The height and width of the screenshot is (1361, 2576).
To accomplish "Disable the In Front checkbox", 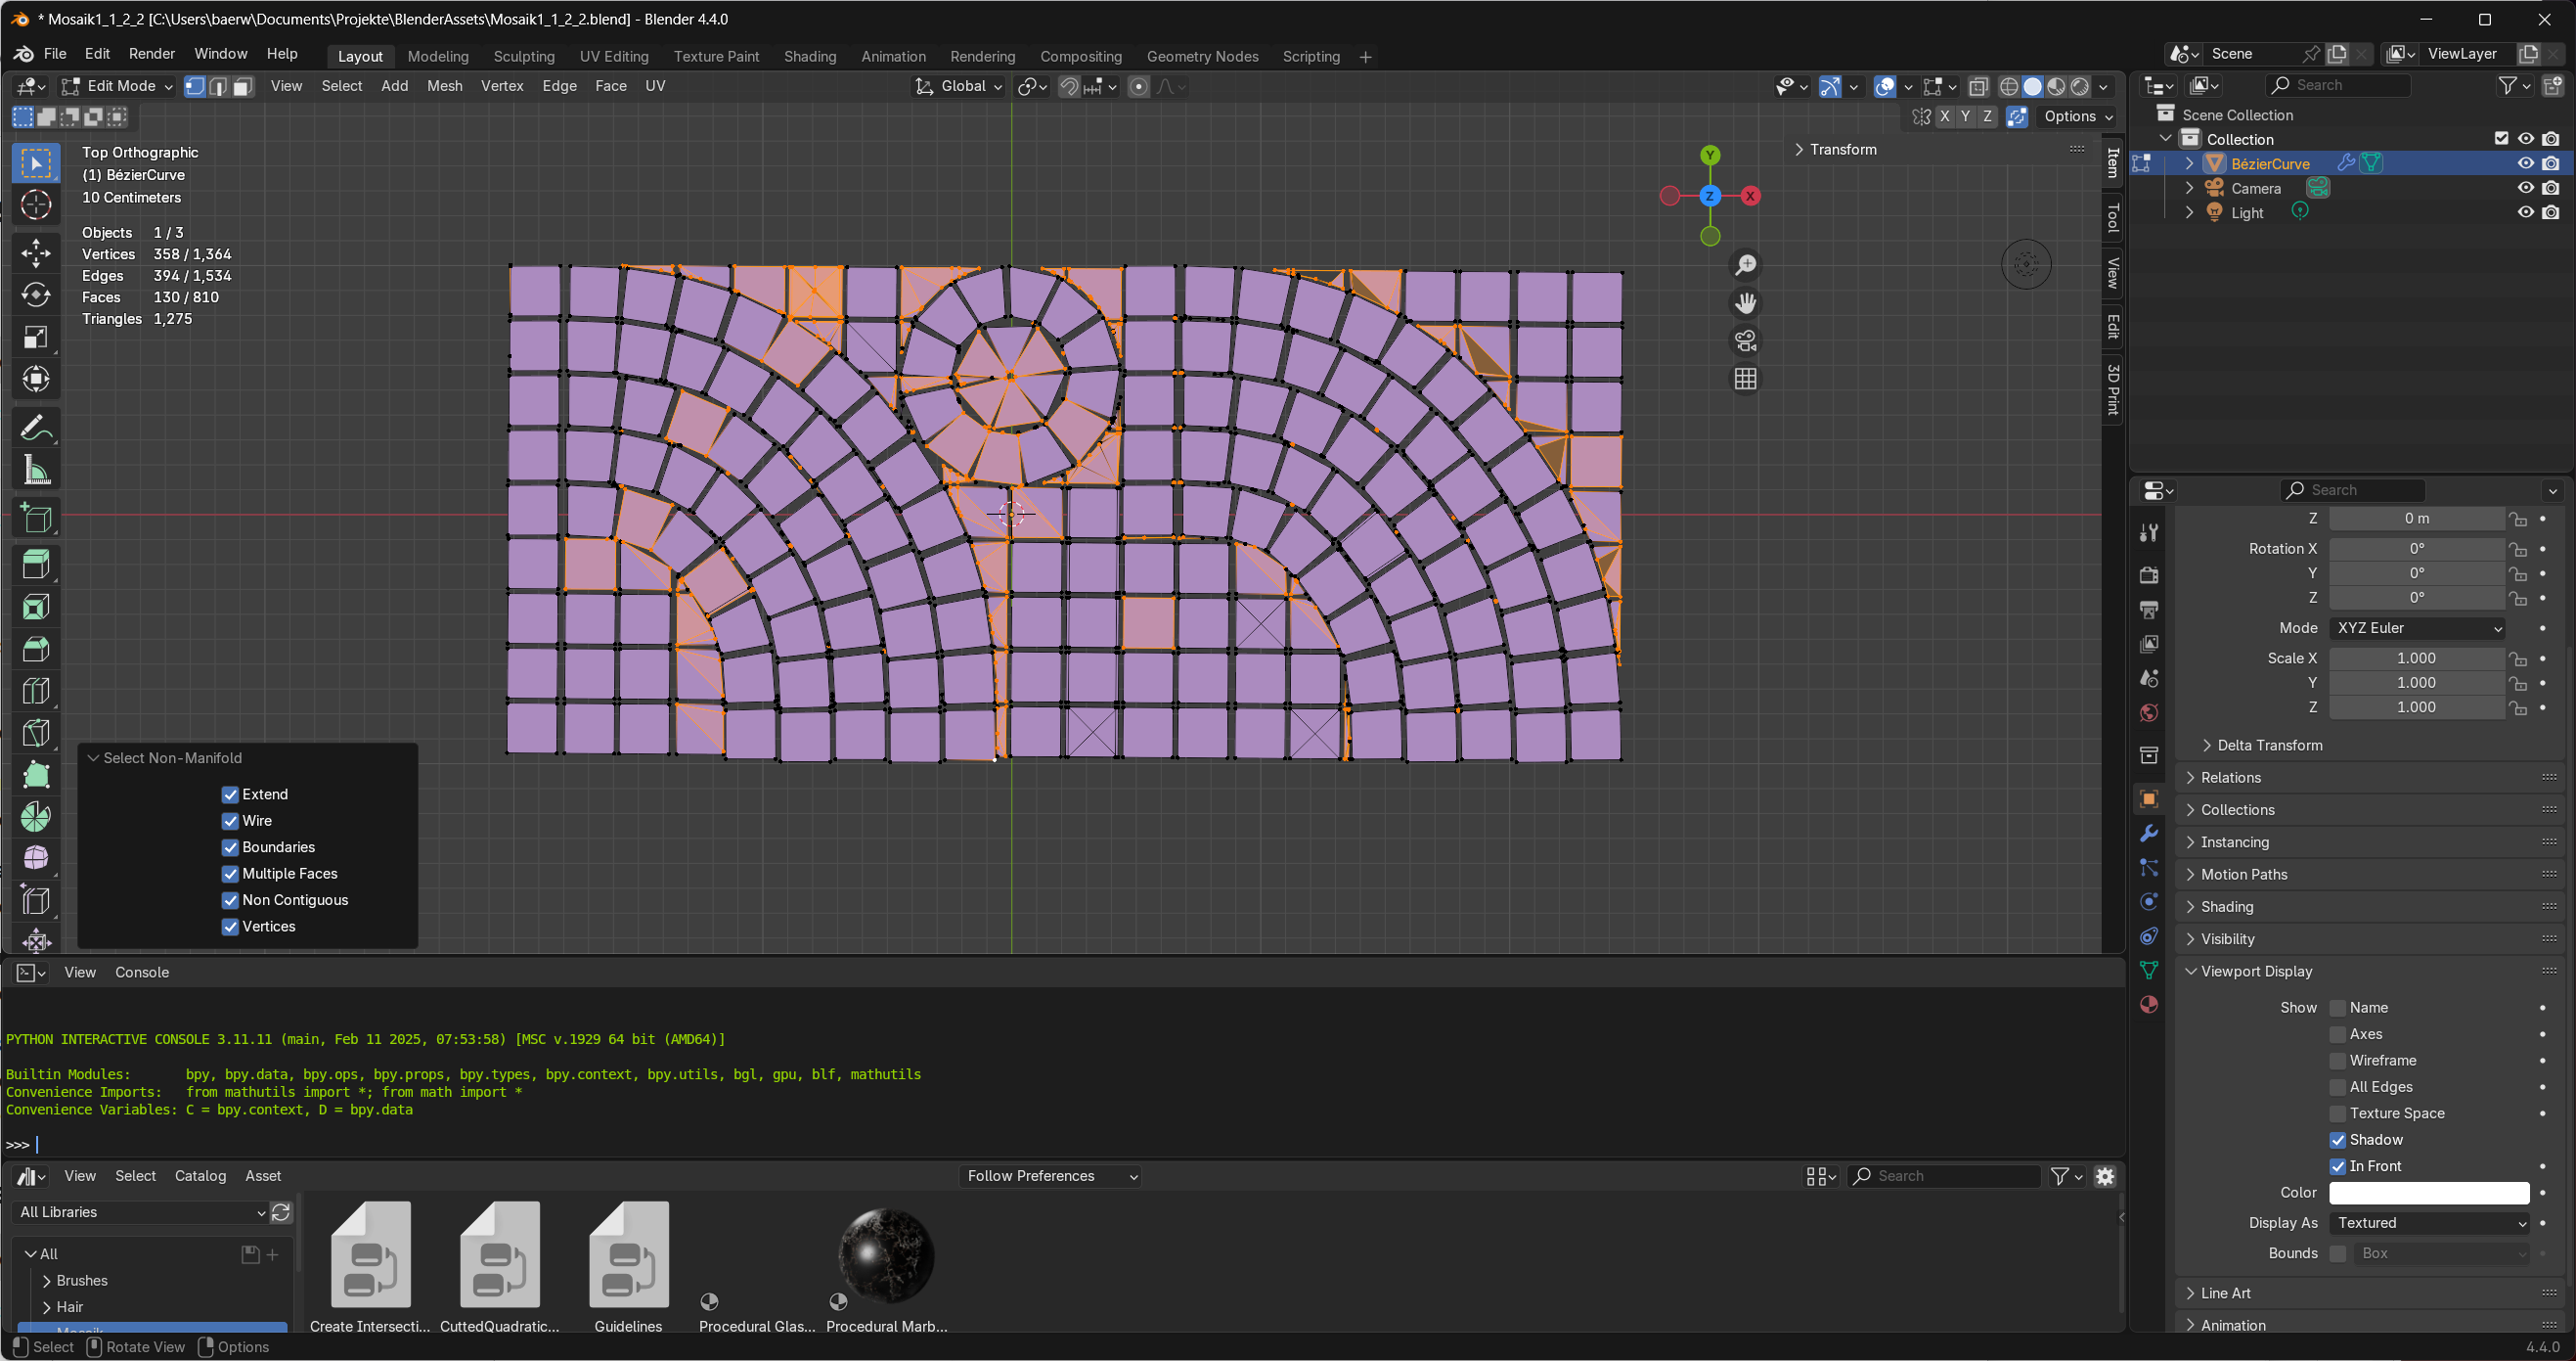I will (2338, 1166).
